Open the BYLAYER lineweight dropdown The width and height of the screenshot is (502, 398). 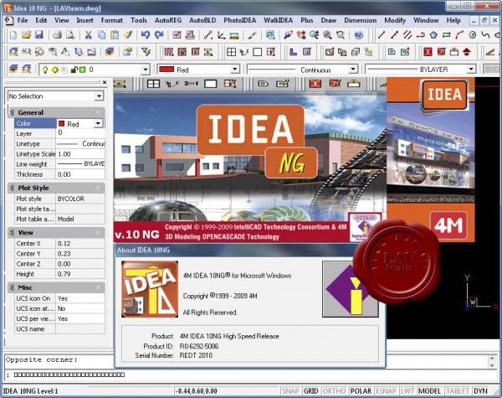pos(471,70)
